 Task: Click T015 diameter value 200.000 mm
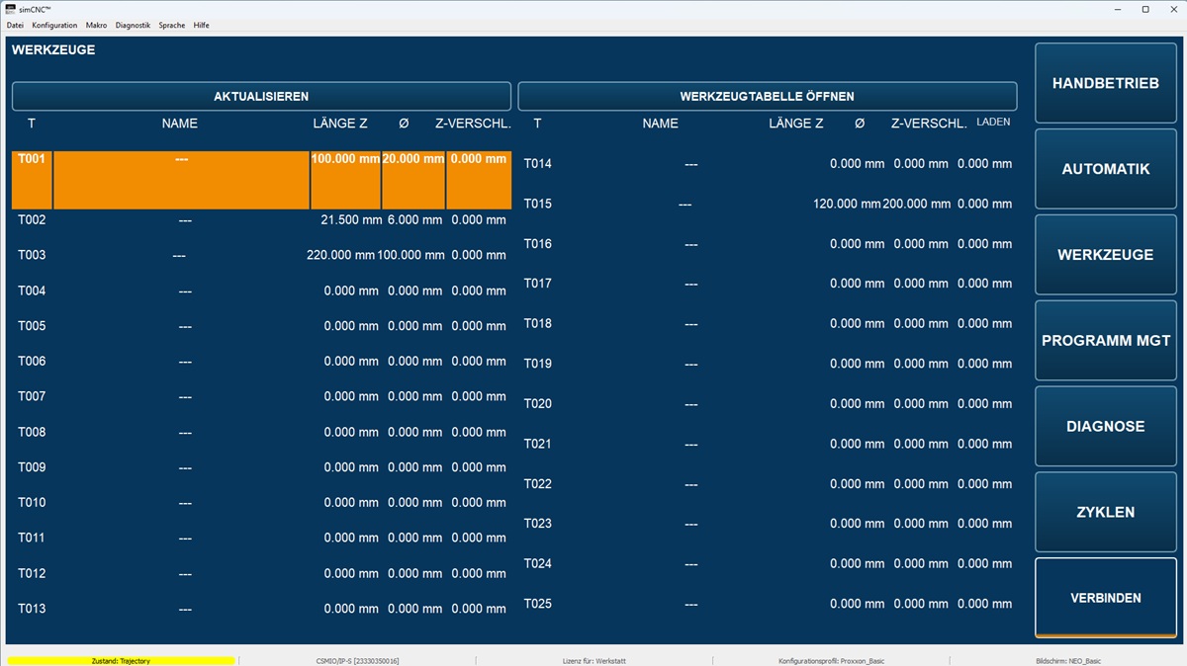(917, 204)
